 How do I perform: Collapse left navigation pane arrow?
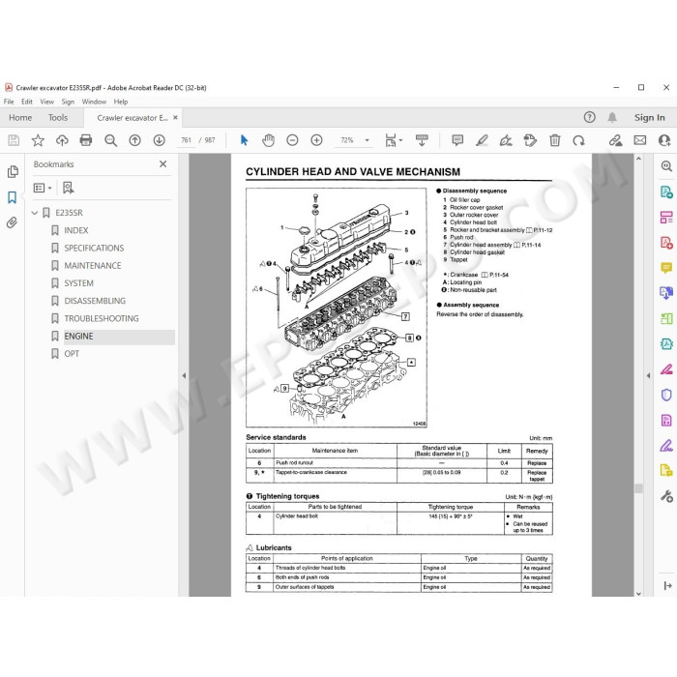[x=184, y=375]
